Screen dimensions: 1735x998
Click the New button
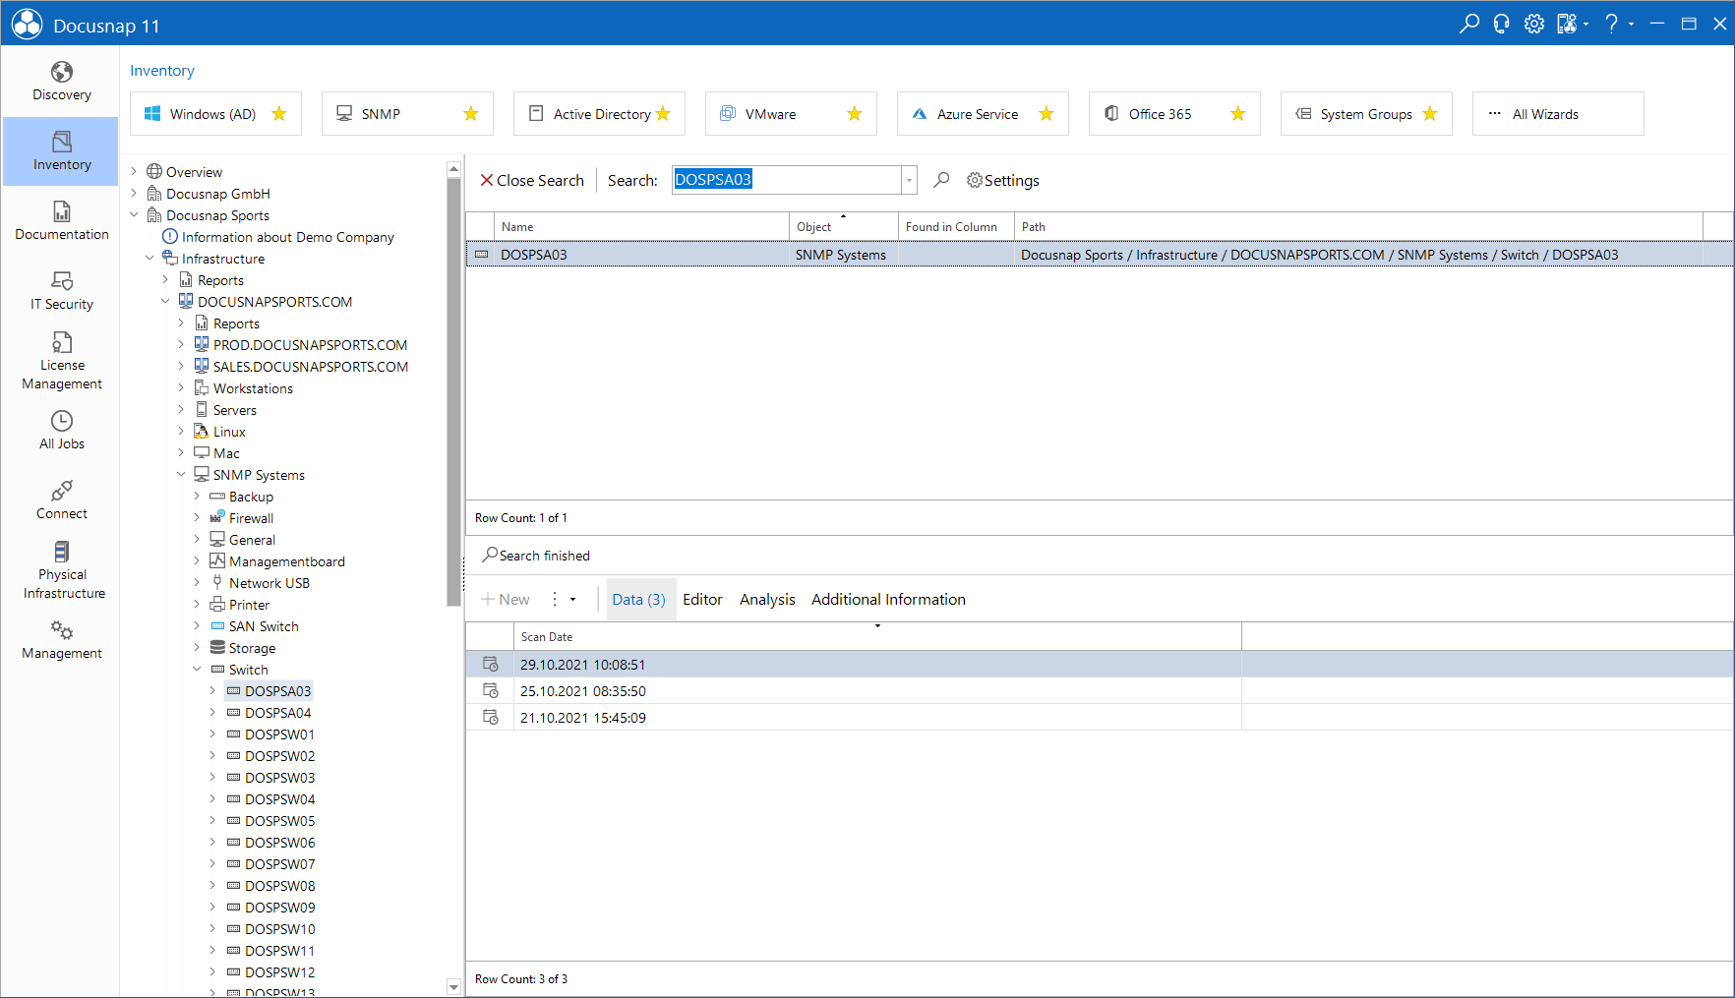click(506, 600)
